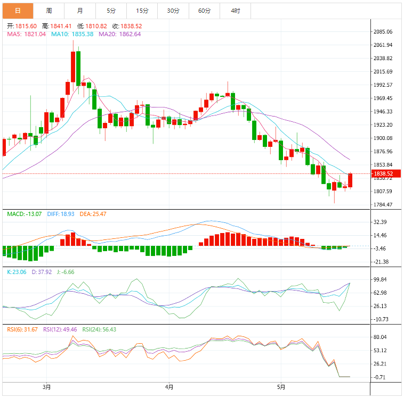Click the closing price 1838.52 in header
404x398 pixels.
tap(131, 26)
